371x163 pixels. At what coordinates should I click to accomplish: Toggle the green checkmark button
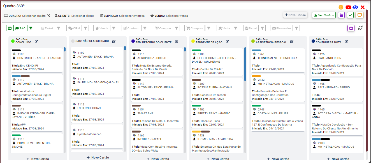[350, 15]
